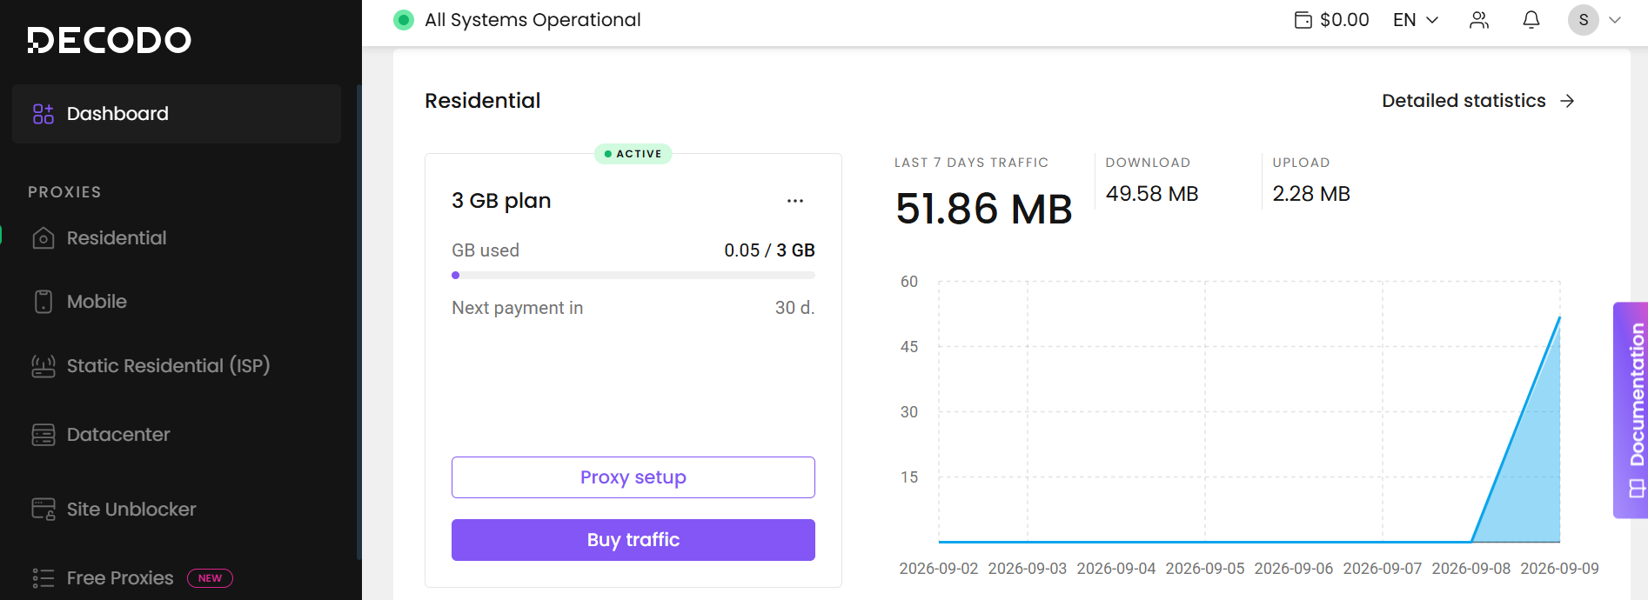Click the GB used progress bar
The width and height of the screenshot is (1648, 600).
633,276
